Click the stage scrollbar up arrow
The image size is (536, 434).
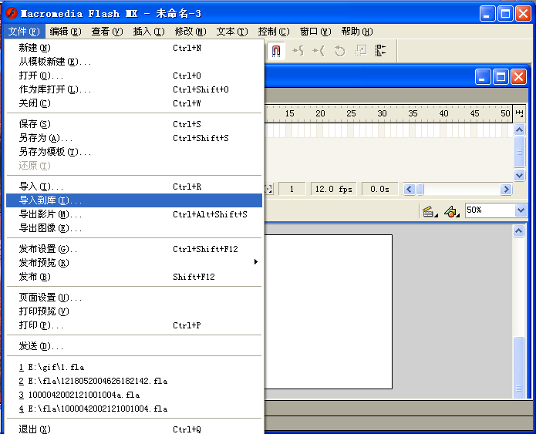pyautogui.click(x=518, y=231)
